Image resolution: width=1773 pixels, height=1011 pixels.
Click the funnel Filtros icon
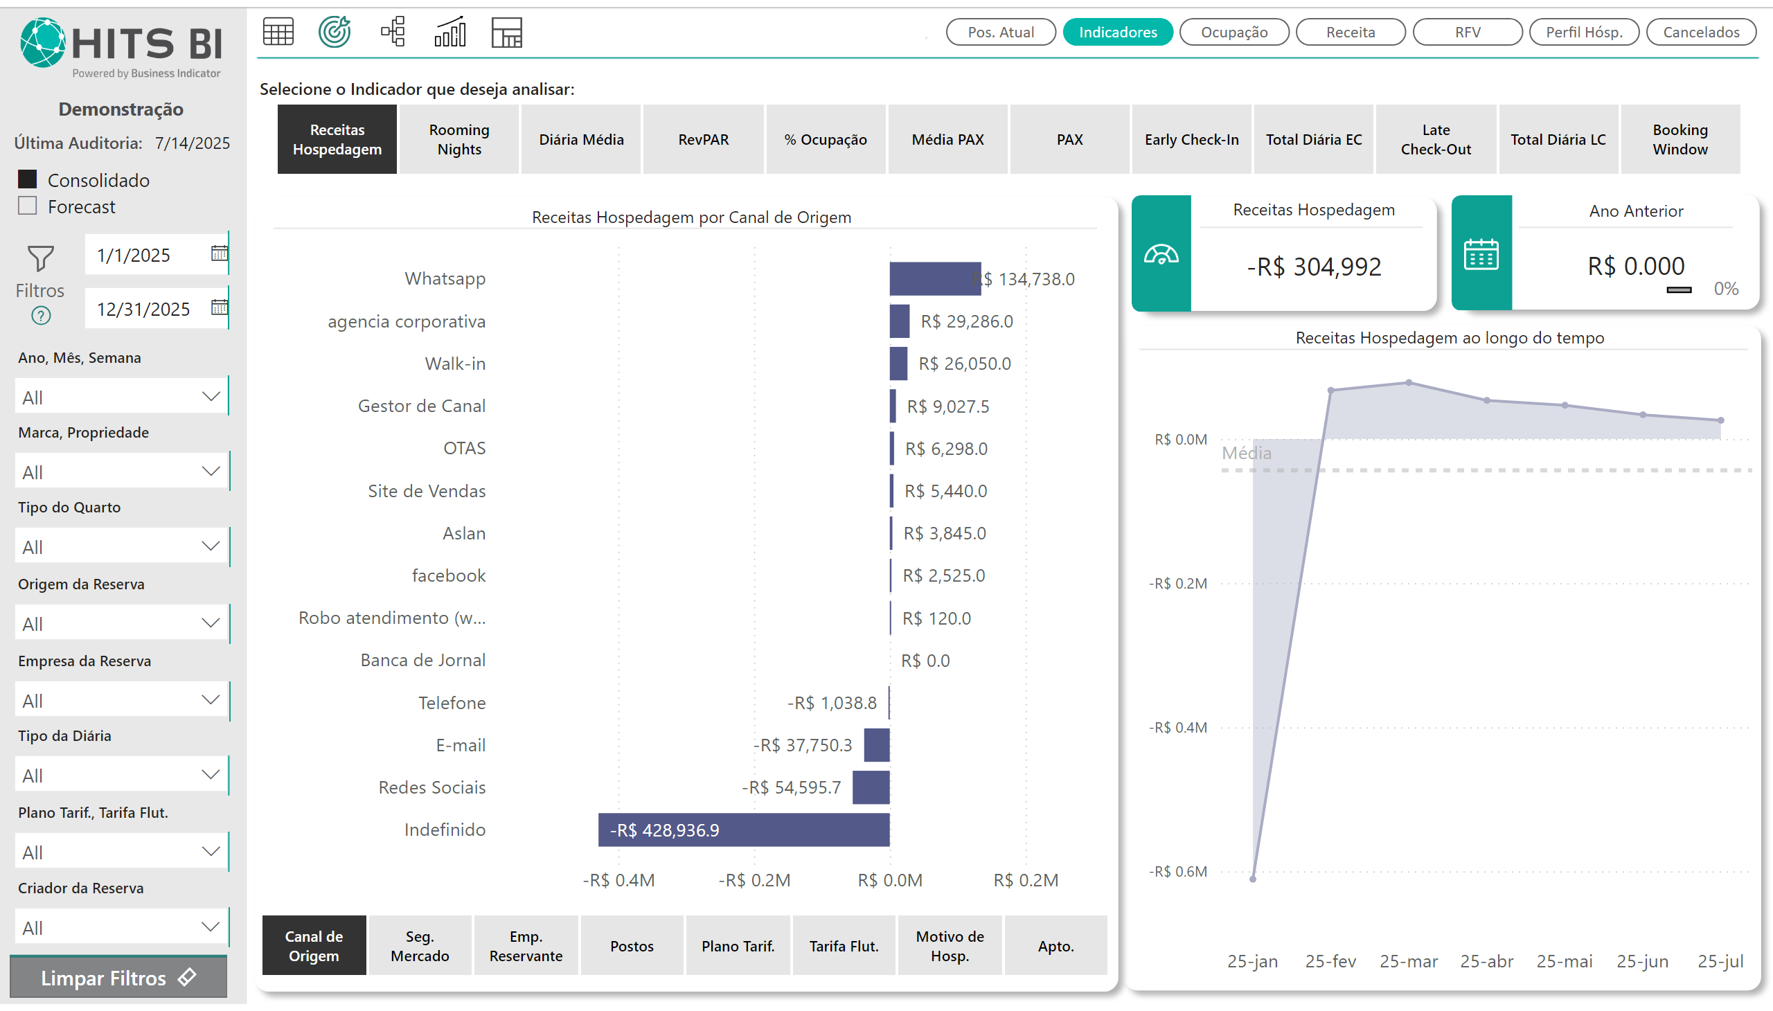(x=40, y=259)
